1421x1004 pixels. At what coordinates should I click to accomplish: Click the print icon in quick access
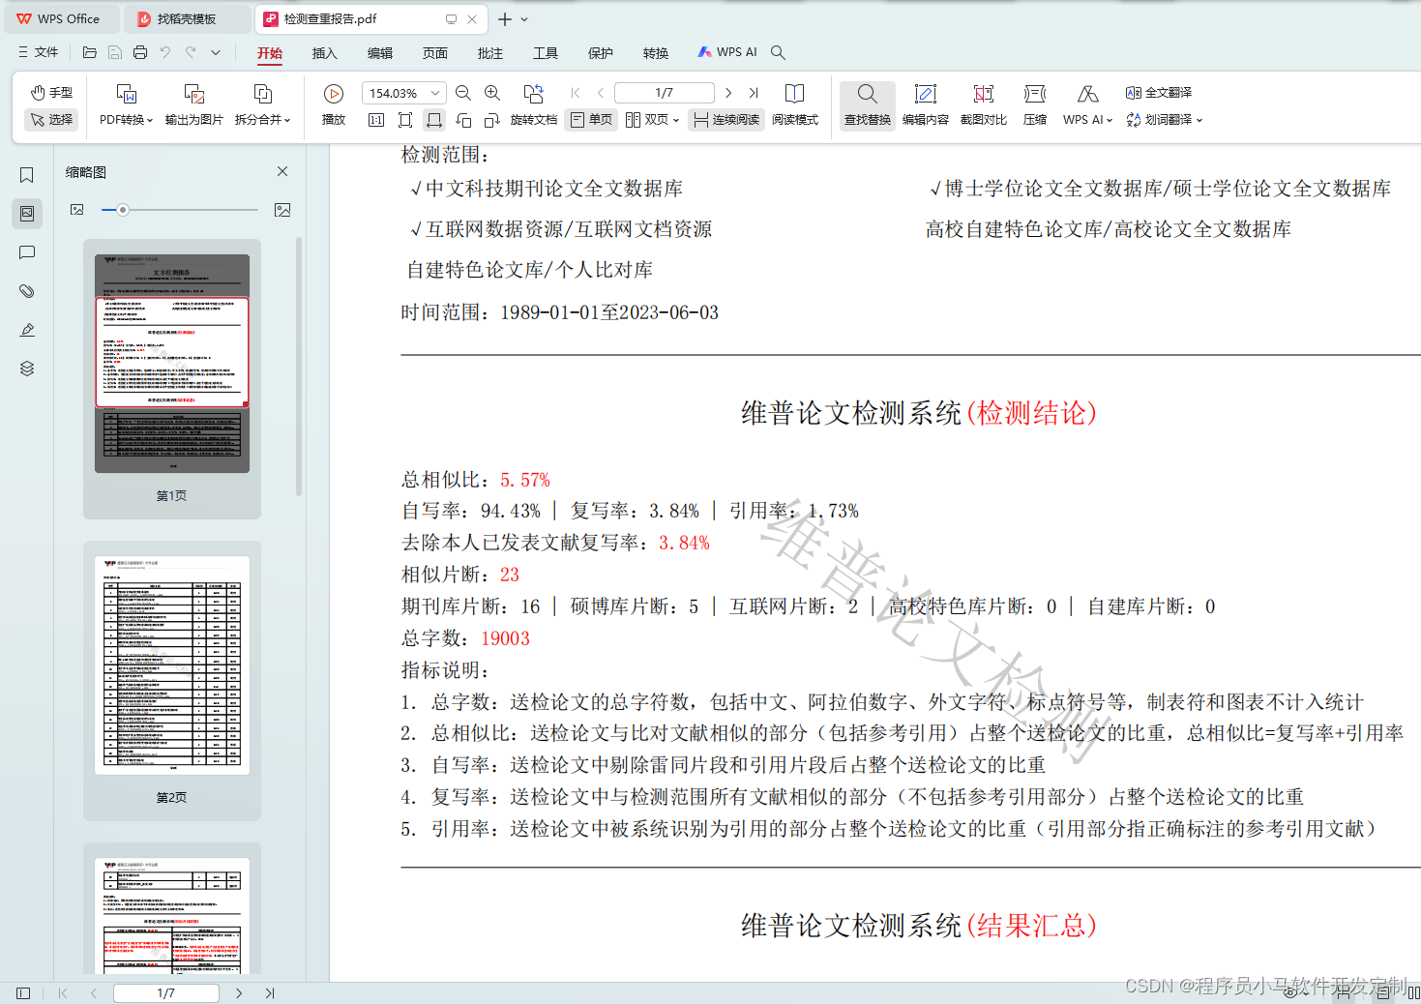140,52
